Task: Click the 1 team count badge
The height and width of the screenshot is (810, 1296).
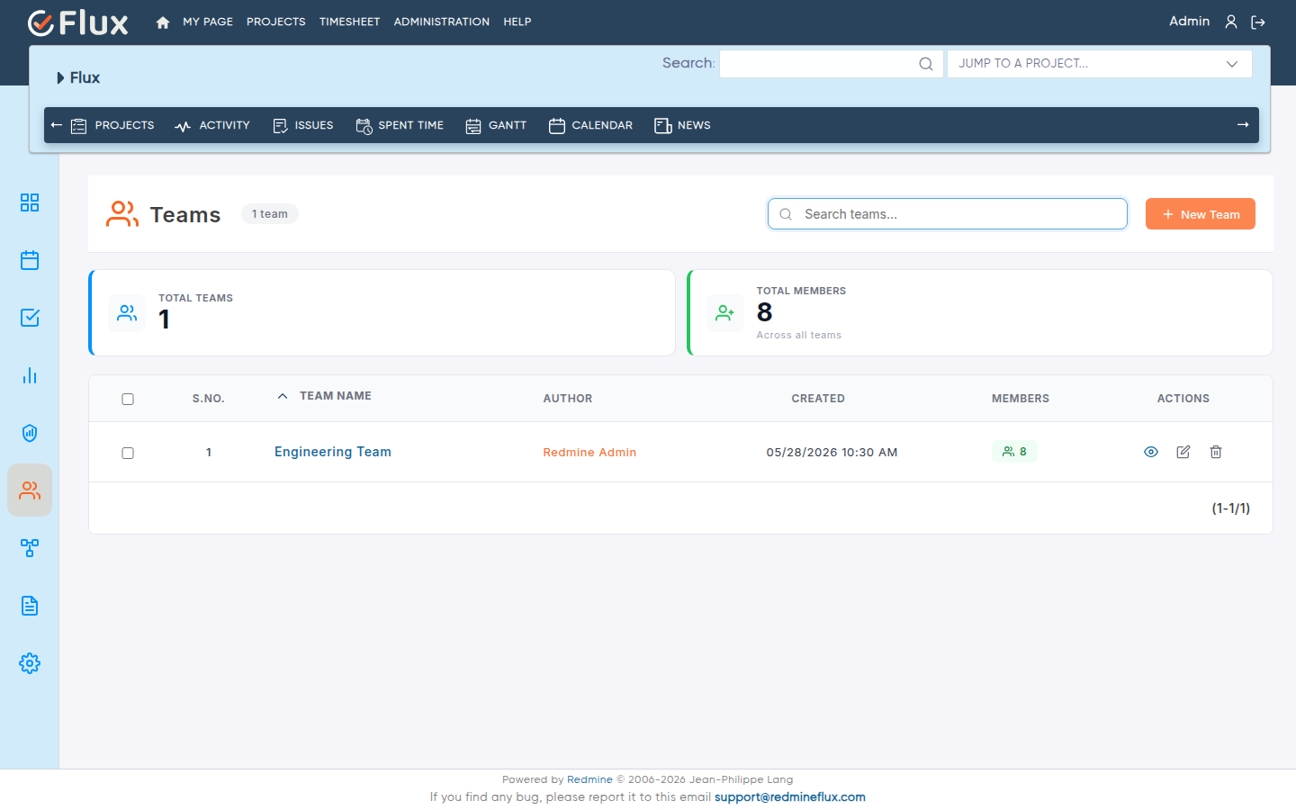Action: click(270, 214)
